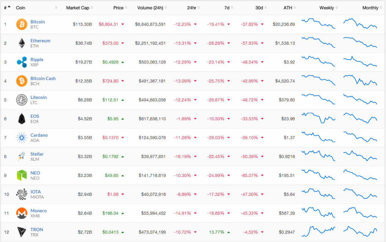Click the Cardano ADA logo
Image resolution: width=386 pixels, height=242 pixels.
(x=21, y=138)
